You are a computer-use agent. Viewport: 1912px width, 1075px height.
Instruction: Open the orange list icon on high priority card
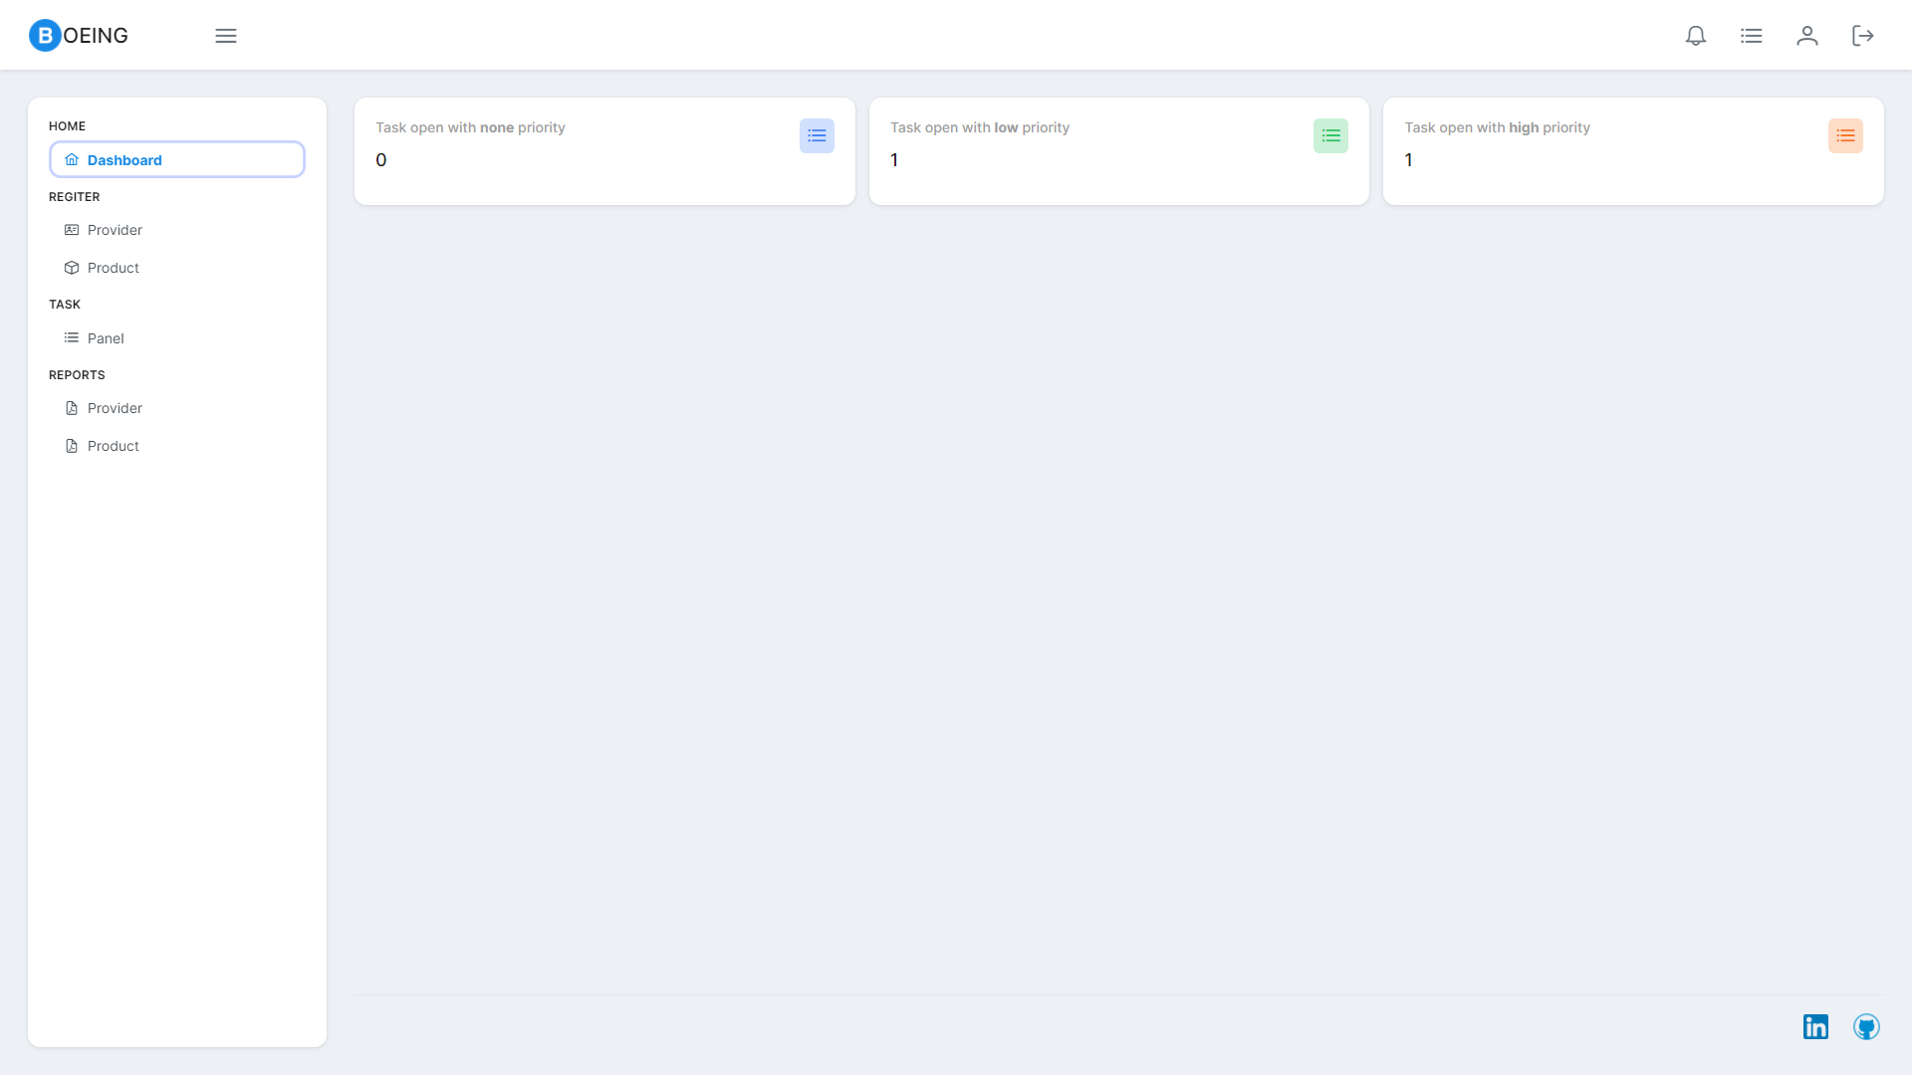point(1845,135)
